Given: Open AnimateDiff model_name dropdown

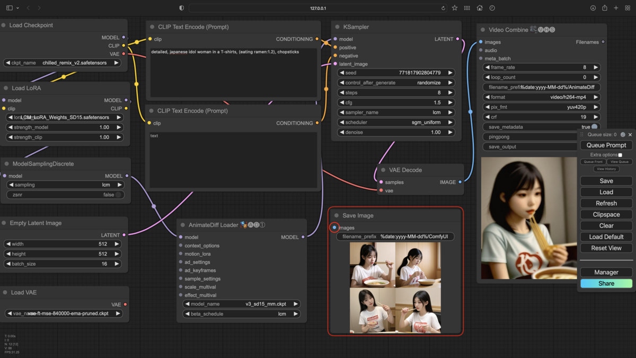Looking at the screenshot, I should click(242, 304).
